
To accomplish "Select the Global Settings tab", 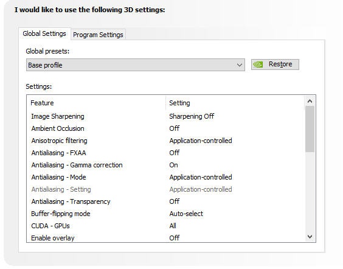I will [44, 33].
